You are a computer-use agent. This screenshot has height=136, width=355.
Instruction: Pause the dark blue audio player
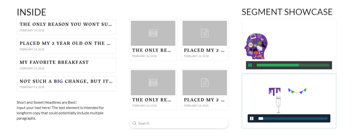(x=252, y=118)
